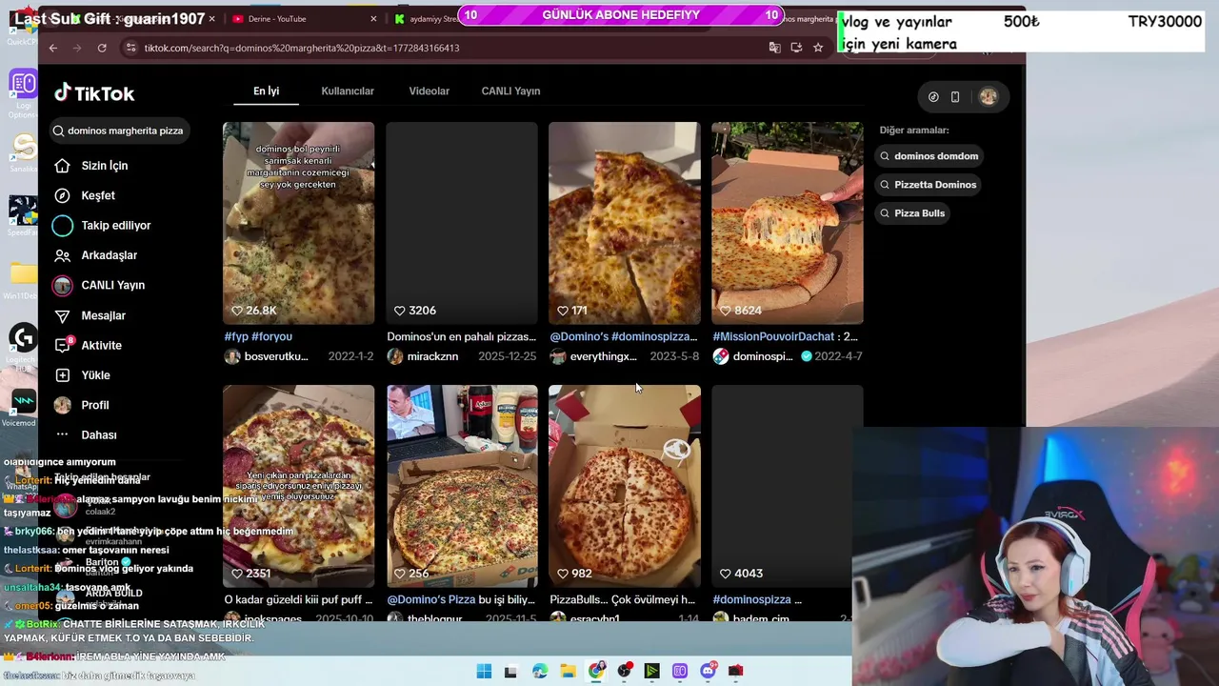Expand the Dahası more options entry
This screenshot has height=686, width=1219.
click(x=86, y=434)
